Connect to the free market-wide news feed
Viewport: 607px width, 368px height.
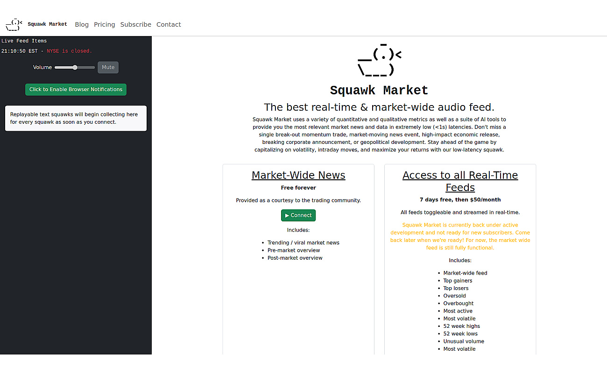(298, 215)
